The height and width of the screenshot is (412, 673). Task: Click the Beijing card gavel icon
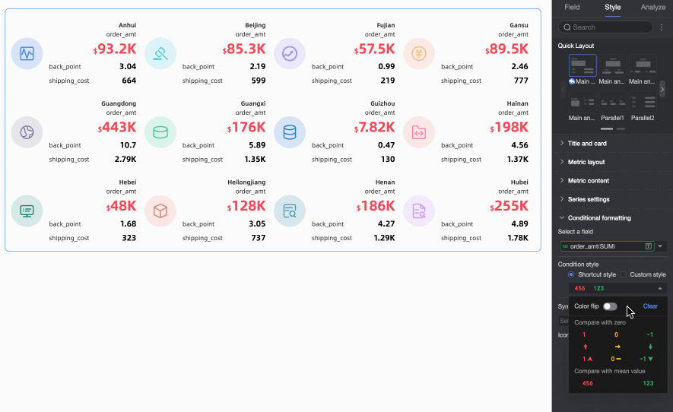tap(160, 54)
